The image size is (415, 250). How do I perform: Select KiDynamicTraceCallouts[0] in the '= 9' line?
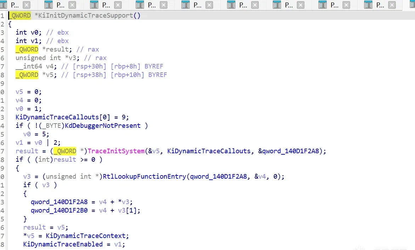pos(63,117)
